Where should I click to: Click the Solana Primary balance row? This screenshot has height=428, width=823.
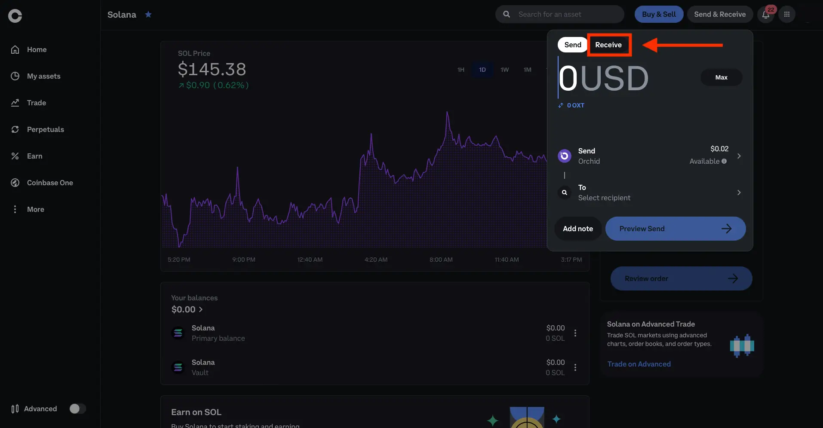pyautogui.click(x=375, y=333)
